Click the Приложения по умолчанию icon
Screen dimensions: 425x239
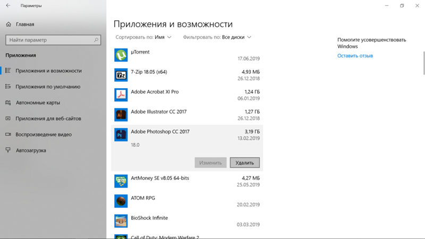tap(8, 87)
